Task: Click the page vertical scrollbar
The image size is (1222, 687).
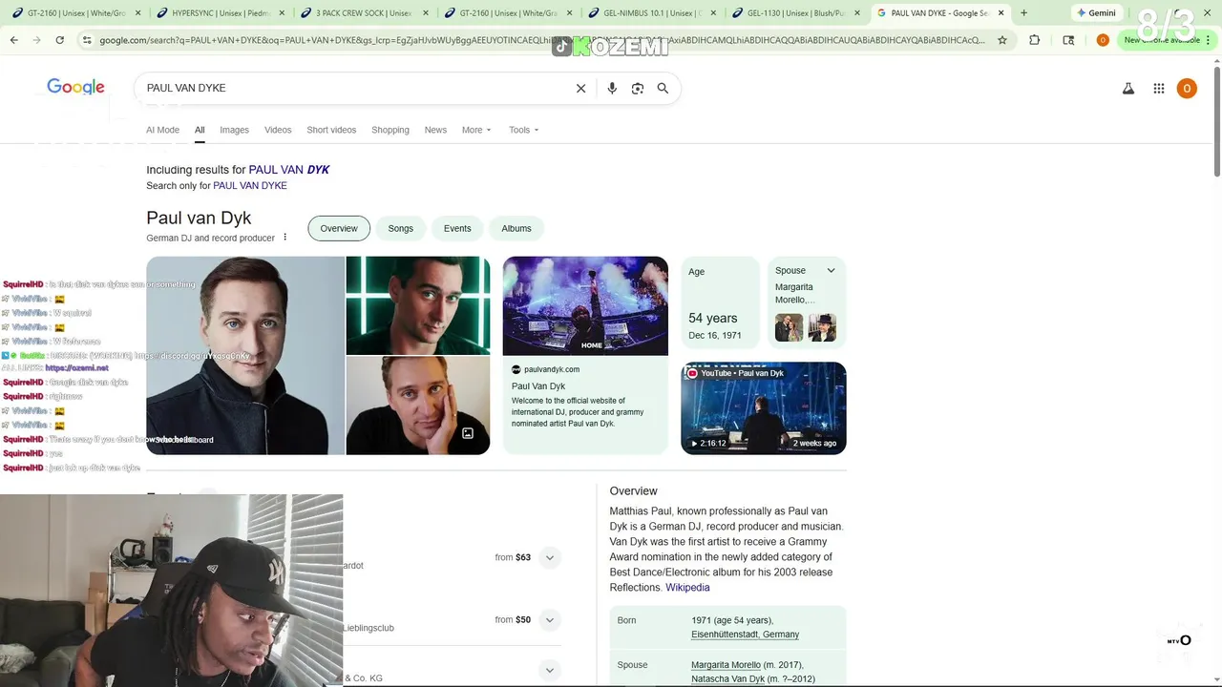Action: (1216, 122)
